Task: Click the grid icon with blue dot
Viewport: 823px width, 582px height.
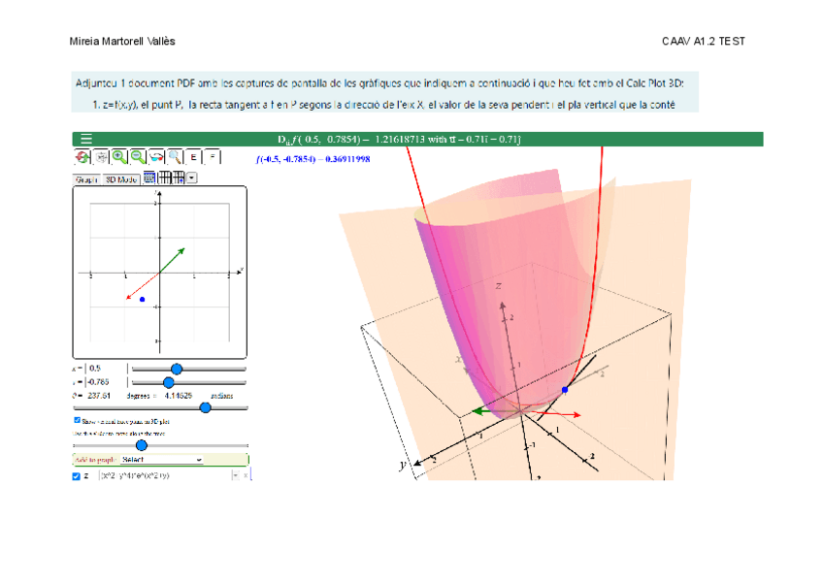Action: tap(179, 178)
